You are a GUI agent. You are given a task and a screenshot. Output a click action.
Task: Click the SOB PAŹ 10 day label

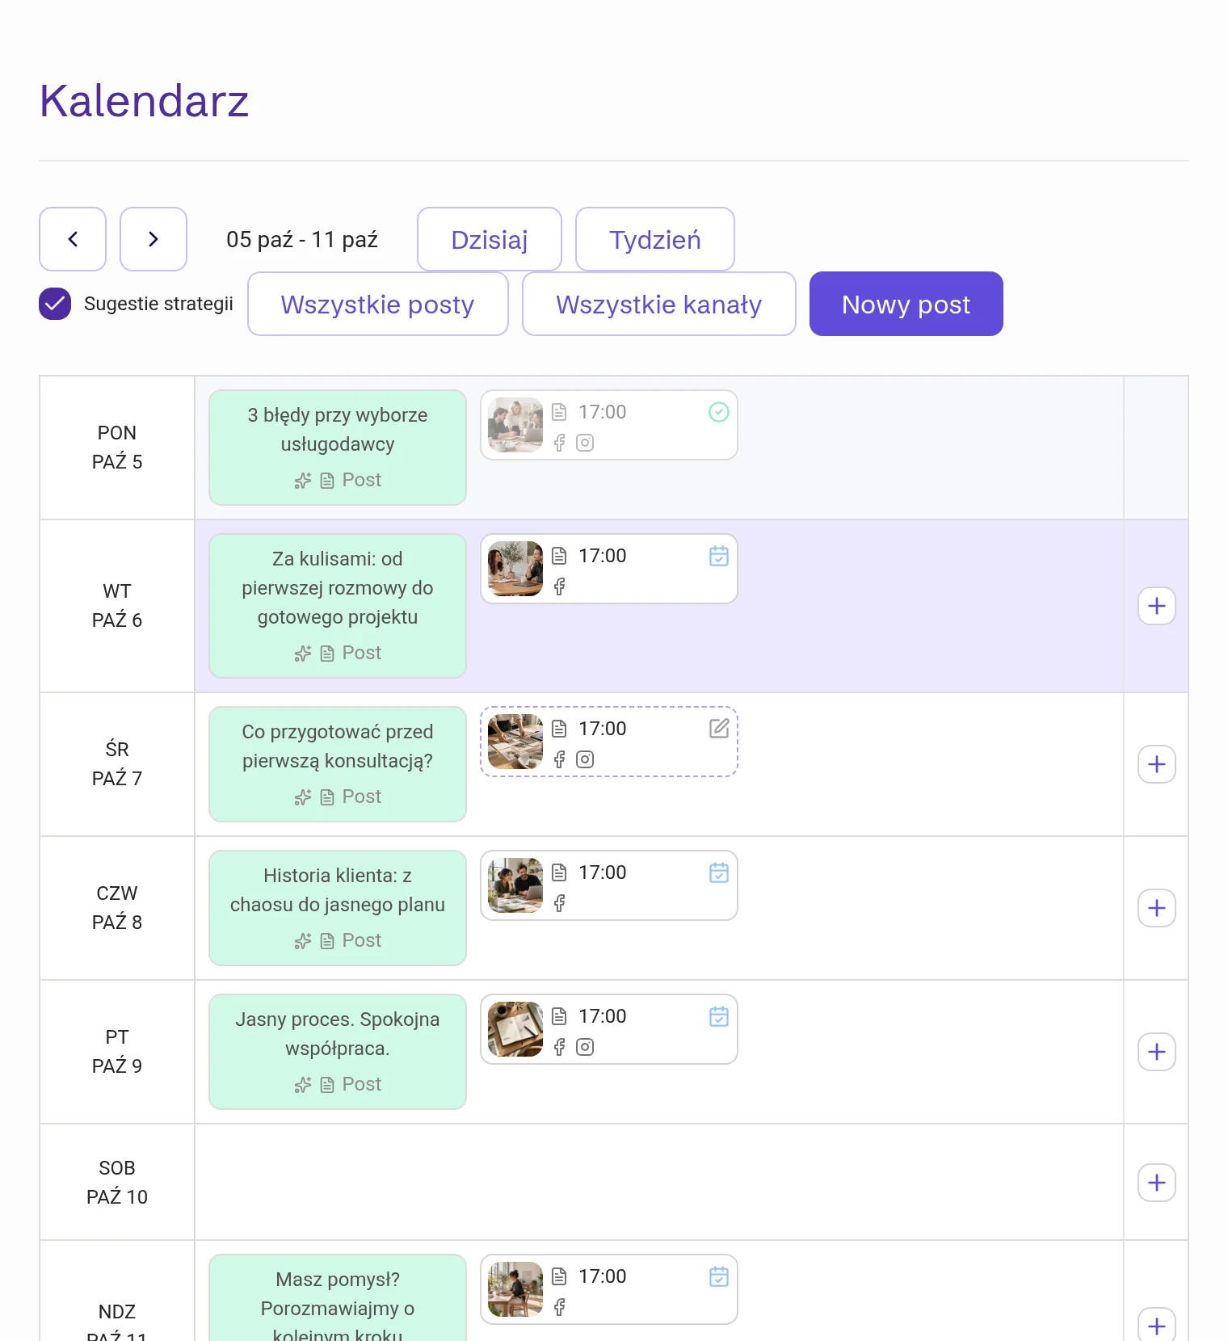click(x=117, y=1183)
